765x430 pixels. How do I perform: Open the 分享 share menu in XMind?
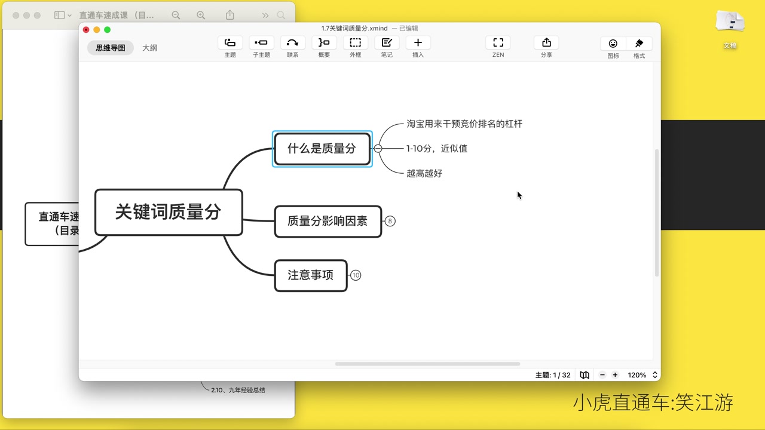546,42
